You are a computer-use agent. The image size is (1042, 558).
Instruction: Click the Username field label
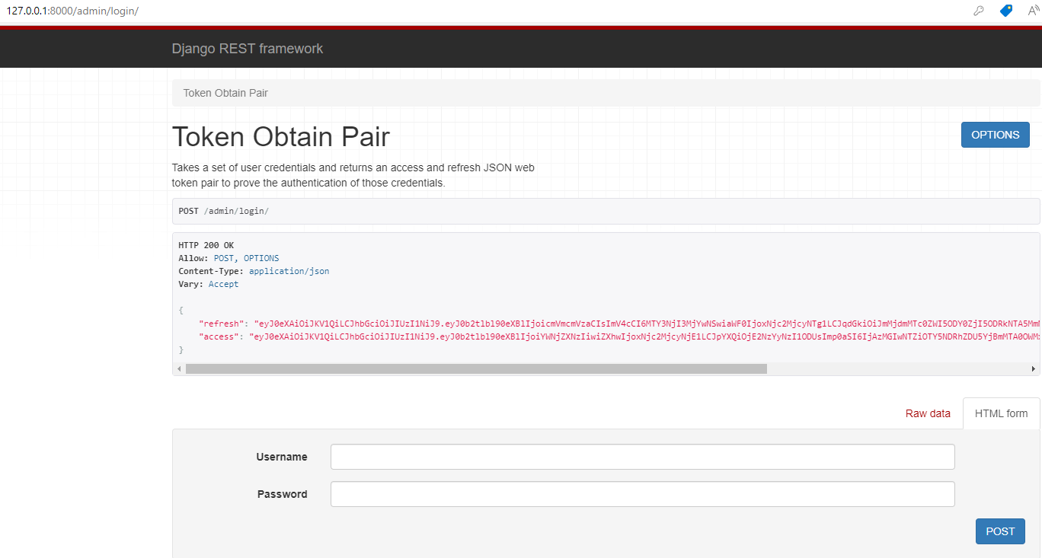tap(282, 457)
